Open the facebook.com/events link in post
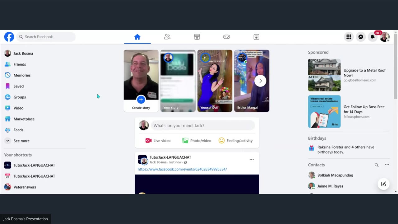The image size is (398, 224). (182, 169)
